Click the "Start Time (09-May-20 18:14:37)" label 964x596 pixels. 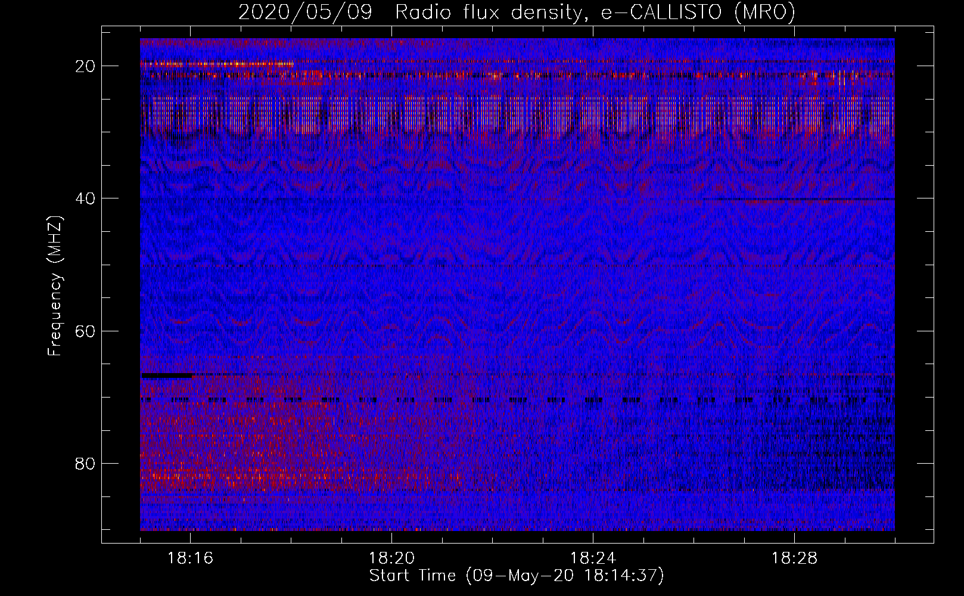(517, 576)
